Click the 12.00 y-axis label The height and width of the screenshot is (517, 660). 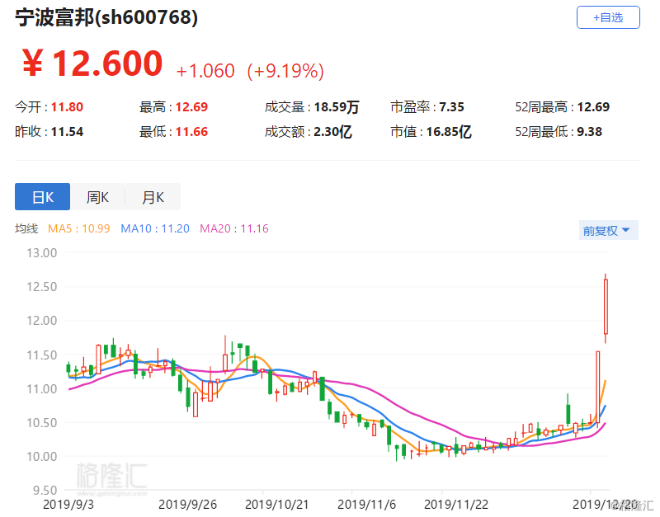[x=42, y=321]
